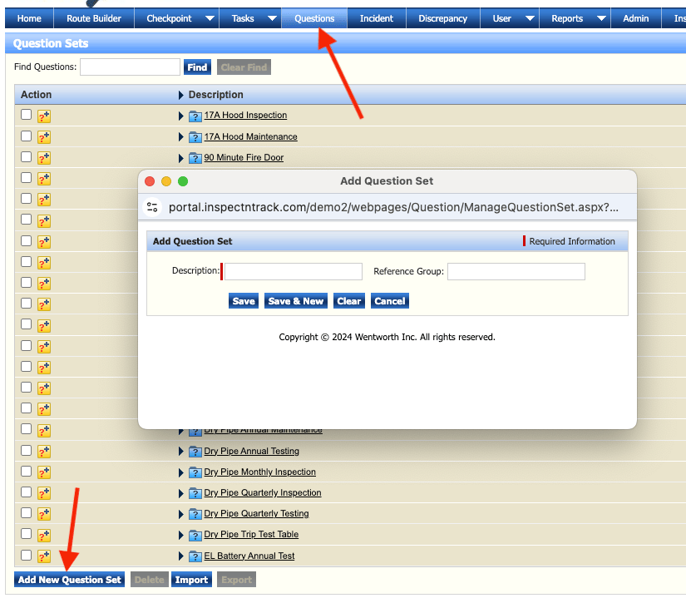Viewport: 686px width, 598px height.
Task: Tick the checkbox for Dry Pipe Monthly Inspection
Action: (27, 472)
